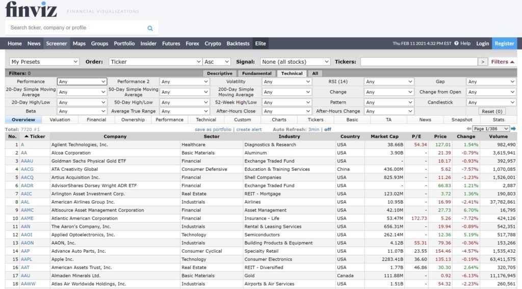
Task: Set auto refresh to 3min
Action: pyautogui.click(x=314, y=129)
